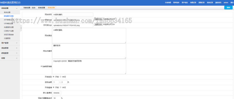Select 开启 radio for 开启签到
The width and height of the screenshot is (234, 99).
tap(54, 77)
